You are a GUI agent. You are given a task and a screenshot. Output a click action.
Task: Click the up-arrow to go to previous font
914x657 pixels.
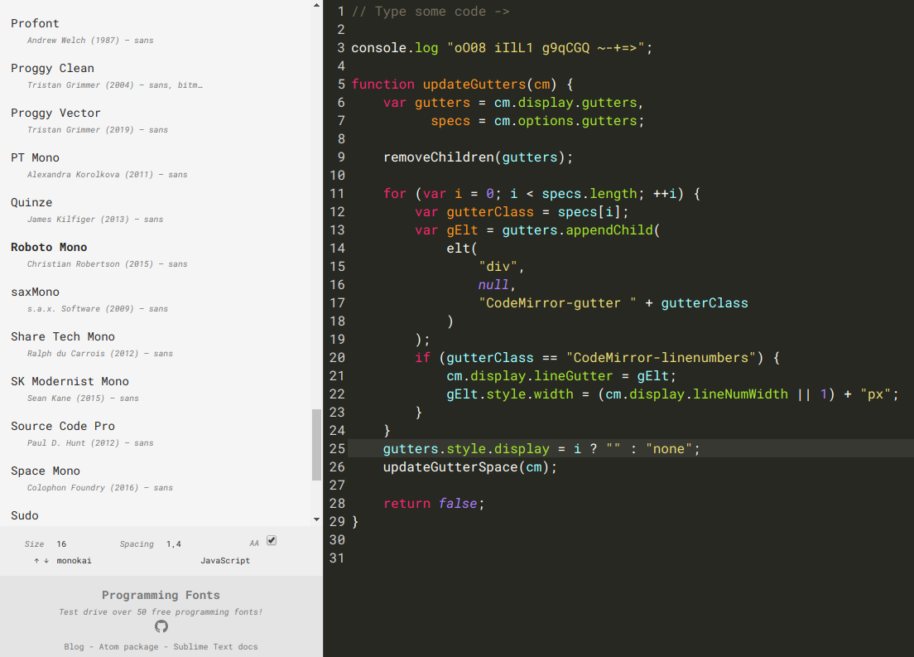click(x=36, y=560)
